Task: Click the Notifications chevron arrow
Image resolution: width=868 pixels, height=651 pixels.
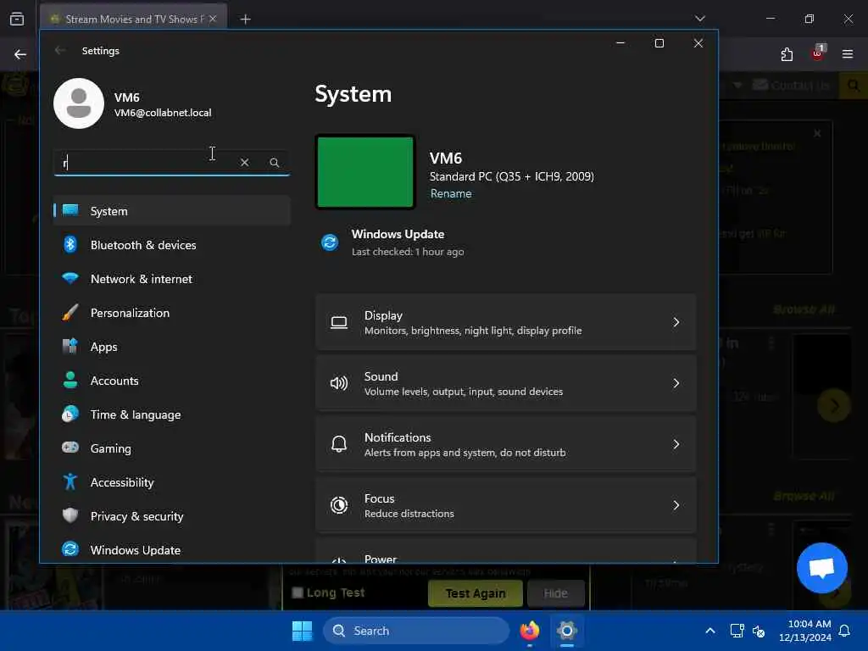Action: (676, 444)
